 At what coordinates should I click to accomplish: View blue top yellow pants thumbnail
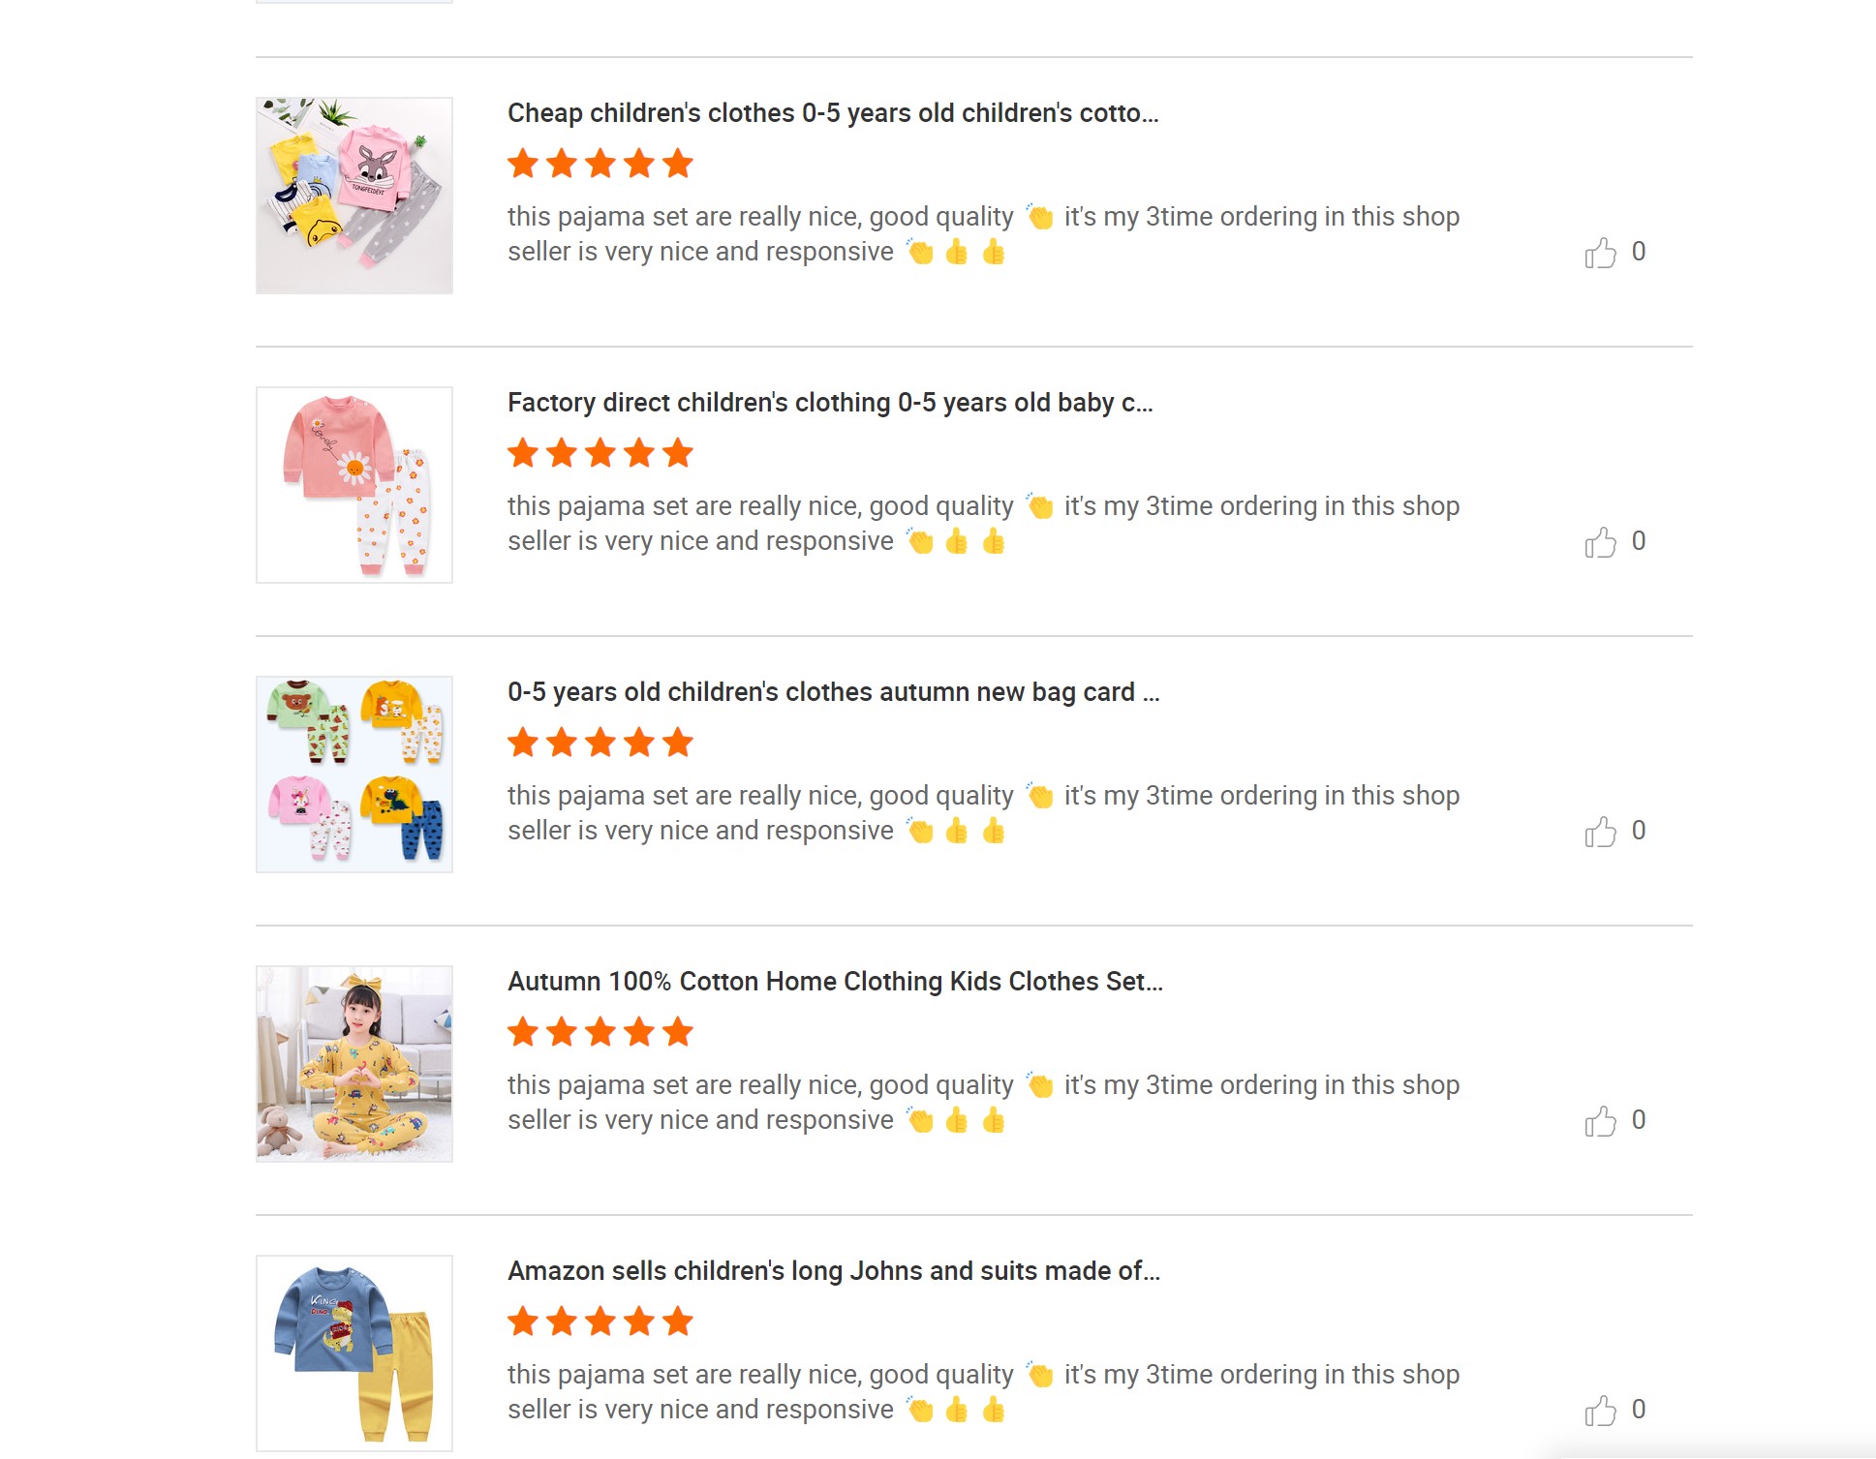354,1353
